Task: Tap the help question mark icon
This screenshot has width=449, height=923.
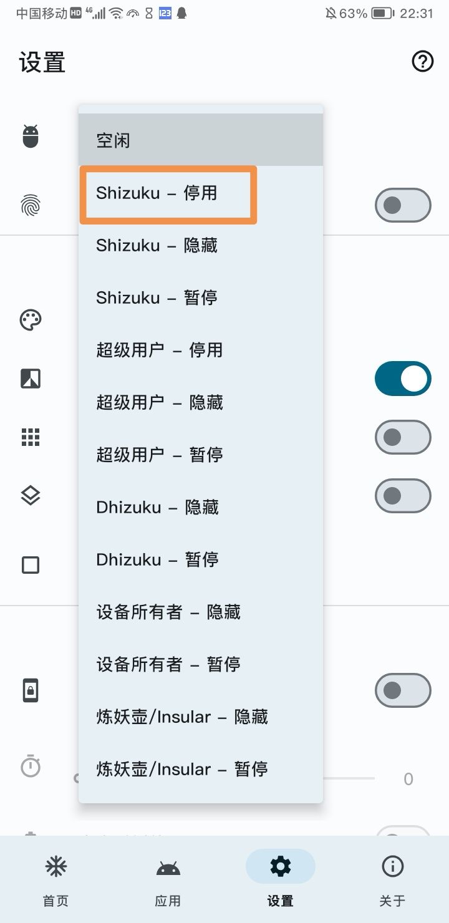Action: [423, 61]
